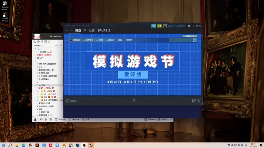This screenshot has width=264, height=148.
Task: Click the search magnifier in chat app toolbar
Action: pos(49,42)
